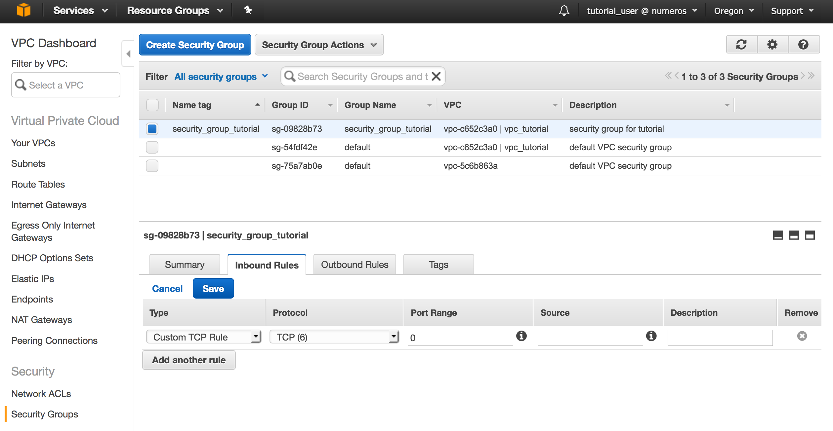Screen dimensions: 833x431
Task: Open the settings gear icon
Action: (772, 45)
